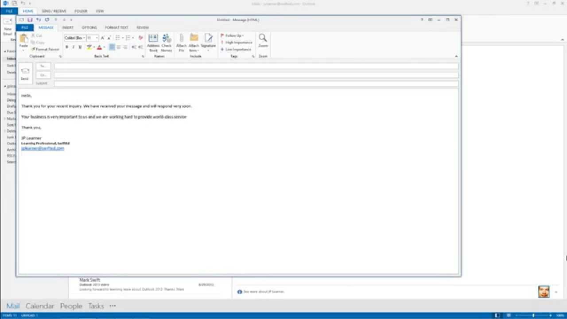Toggle underline formatting

pos(80,47)
